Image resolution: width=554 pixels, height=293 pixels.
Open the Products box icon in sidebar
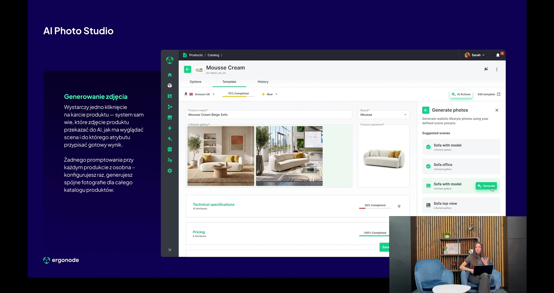170,85
